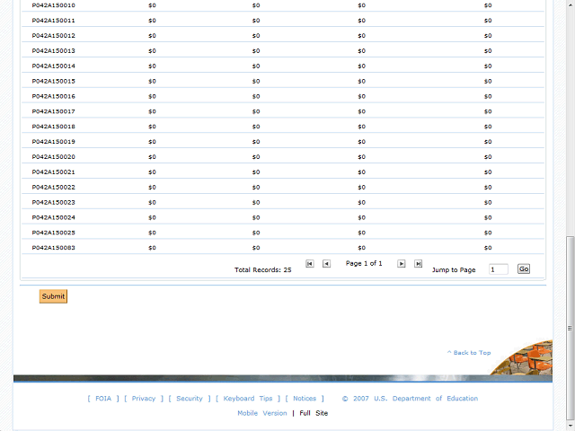Select row P042A150019
Viewport: 575px width, 431px height.
pos(283,142)
